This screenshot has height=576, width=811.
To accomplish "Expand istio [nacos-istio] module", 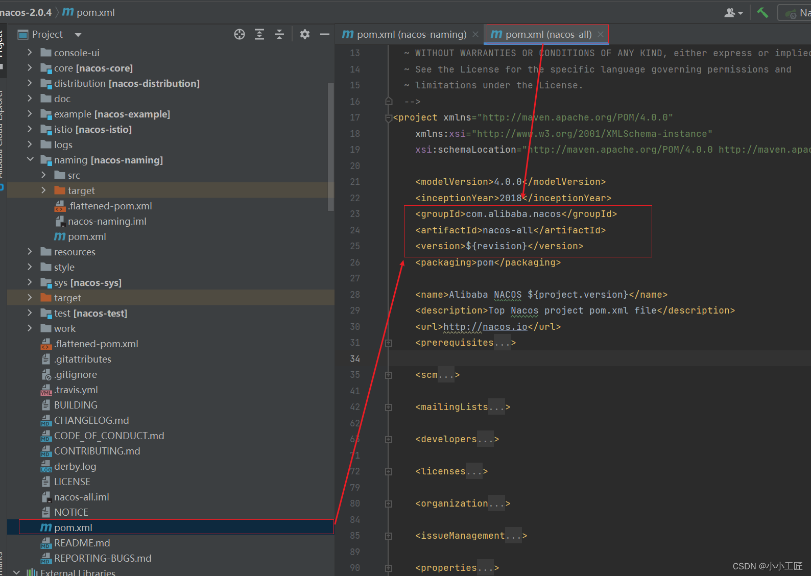I will (30, 129).
